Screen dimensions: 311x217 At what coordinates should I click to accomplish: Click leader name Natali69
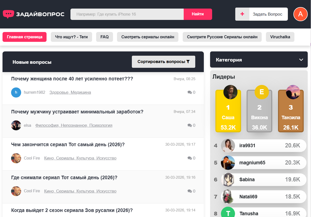click(248, 197)
